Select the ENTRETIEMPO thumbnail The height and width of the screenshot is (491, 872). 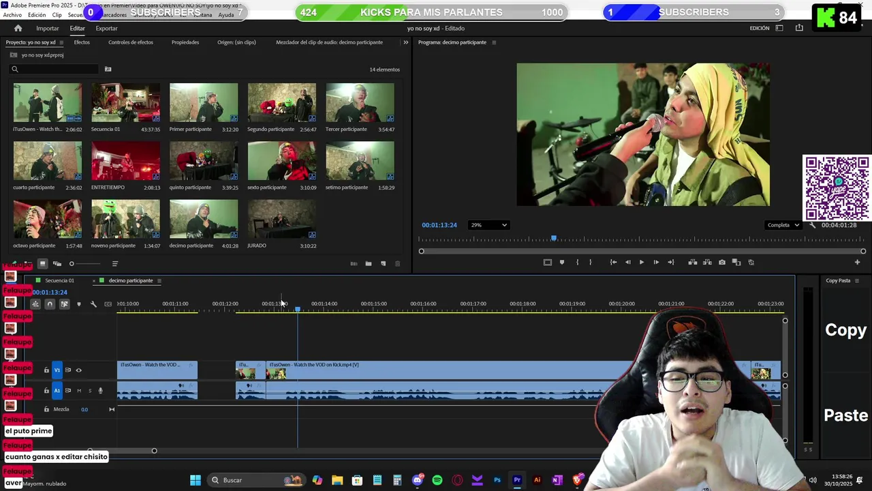tap(125, 161)
